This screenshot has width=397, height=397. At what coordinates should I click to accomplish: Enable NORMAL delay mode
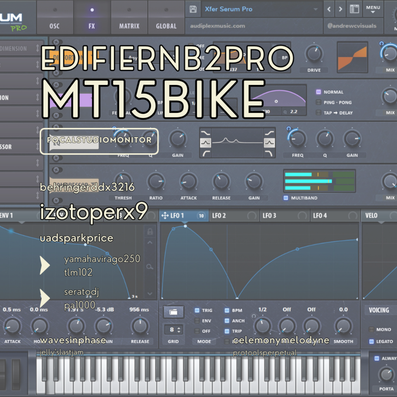coord(319,92)
